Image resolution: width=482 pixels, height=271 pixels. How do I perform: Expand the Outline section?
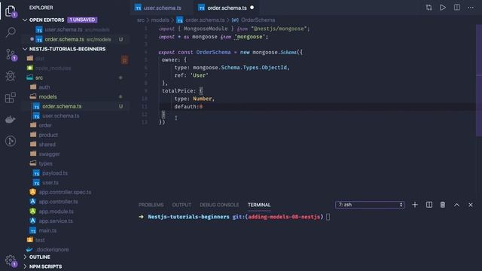pyautogui.click(x=25, y=257)
